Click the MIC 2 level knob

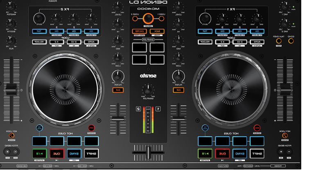285,24
